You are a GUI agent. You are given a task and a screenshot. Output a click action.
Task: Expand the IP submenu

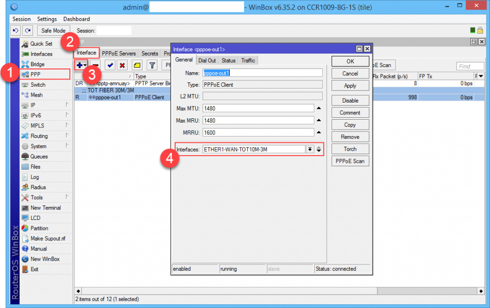[x=67, y=105]
